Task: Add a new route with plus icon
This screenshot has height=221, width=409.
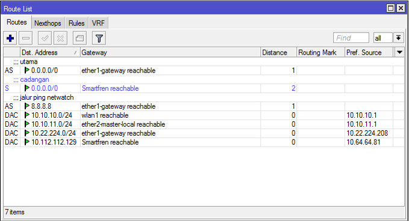Action: pyautogui.click(x=10, y=38)
